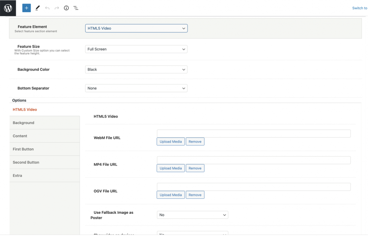Image resolution: width=368 pixels, height=236 pixels.
Task: Click the Redo arrow icon
Action: pos(56,8)
